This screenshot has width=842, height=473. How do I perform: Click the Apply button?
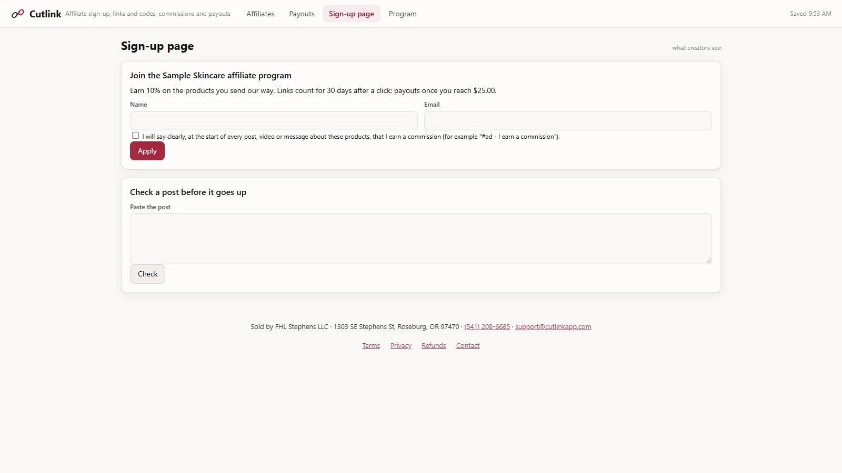pyautogui.click(x=147, y=151)
